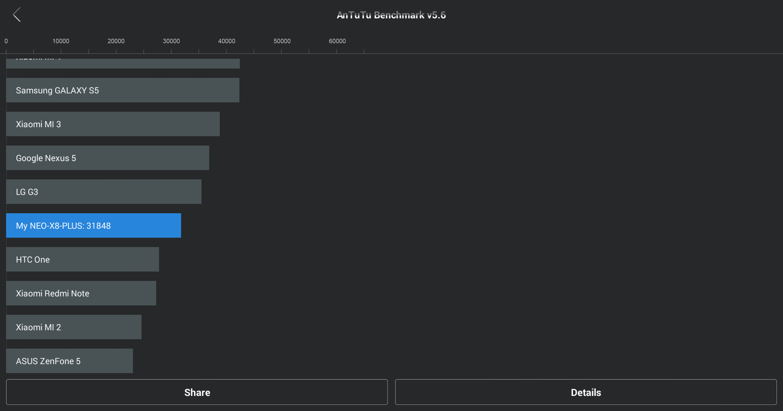Viewport: 783px width, 411px height.
Task: Select the HTC One bar
Action: pos(82,259)
